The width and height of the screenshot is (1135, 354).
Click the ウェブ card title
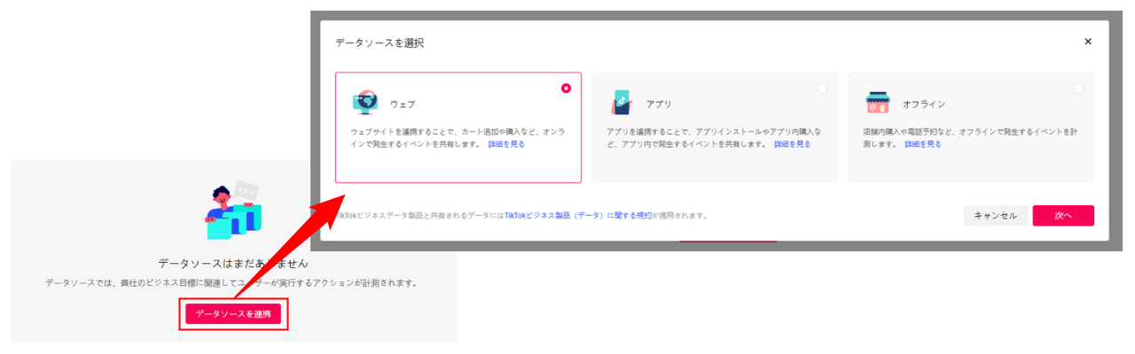403,104
